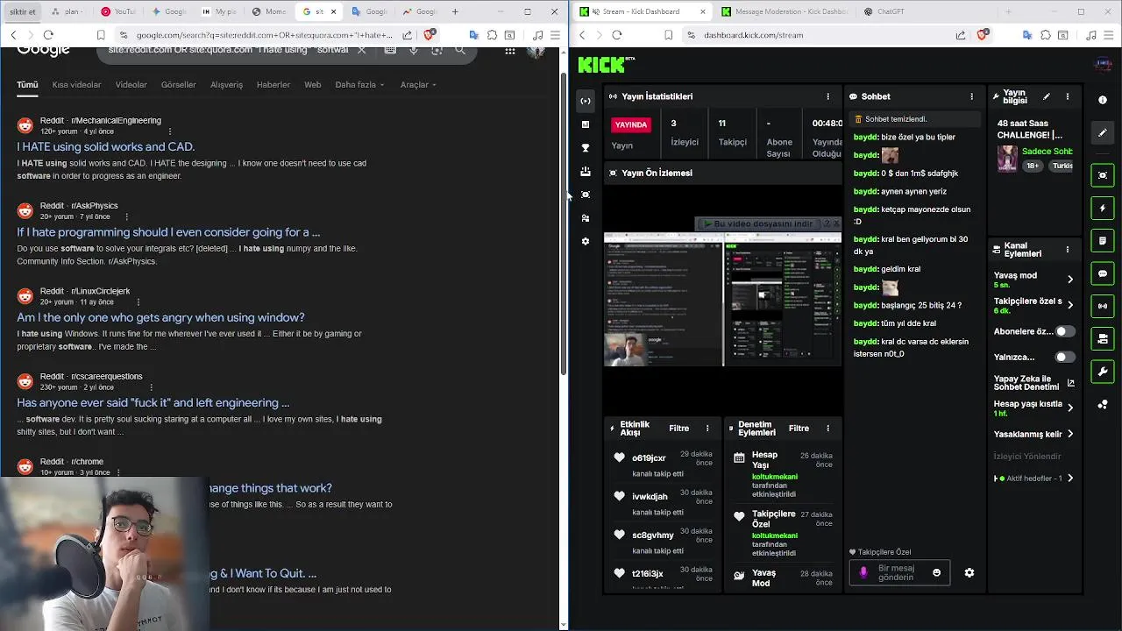
Task: Open 'Has anyone ever said' engineering result
Action: [x=153, y=402]
